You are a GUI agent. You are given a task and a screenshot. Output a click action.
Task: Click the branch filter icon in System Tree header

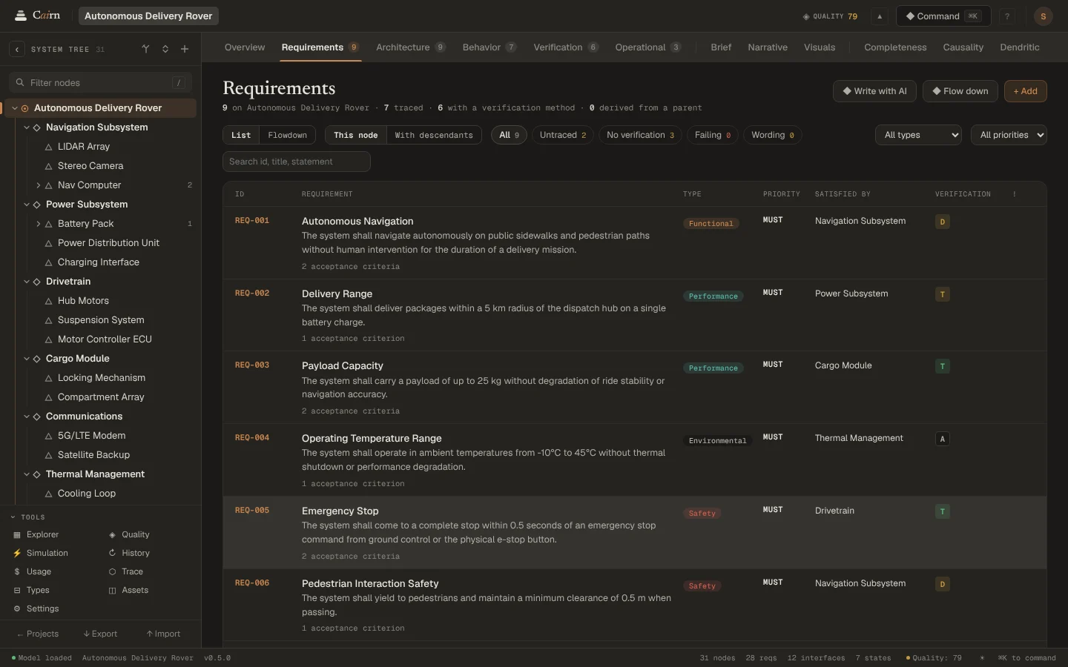pos(145,49)
